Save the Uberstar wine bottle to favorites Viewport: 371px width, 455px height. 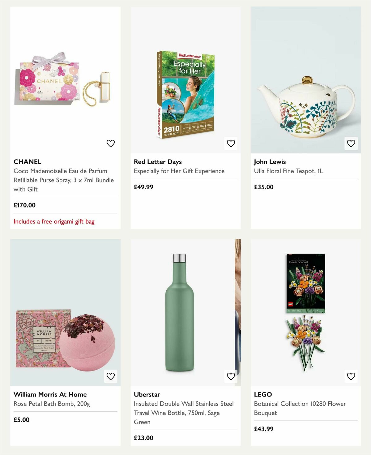point(231,376)
